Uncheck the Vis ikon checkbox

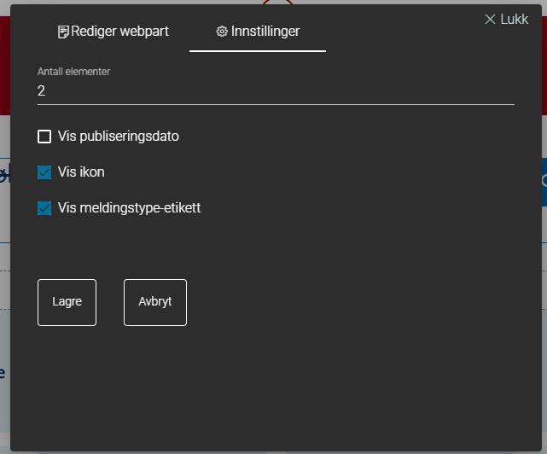[x=44, y=172]
